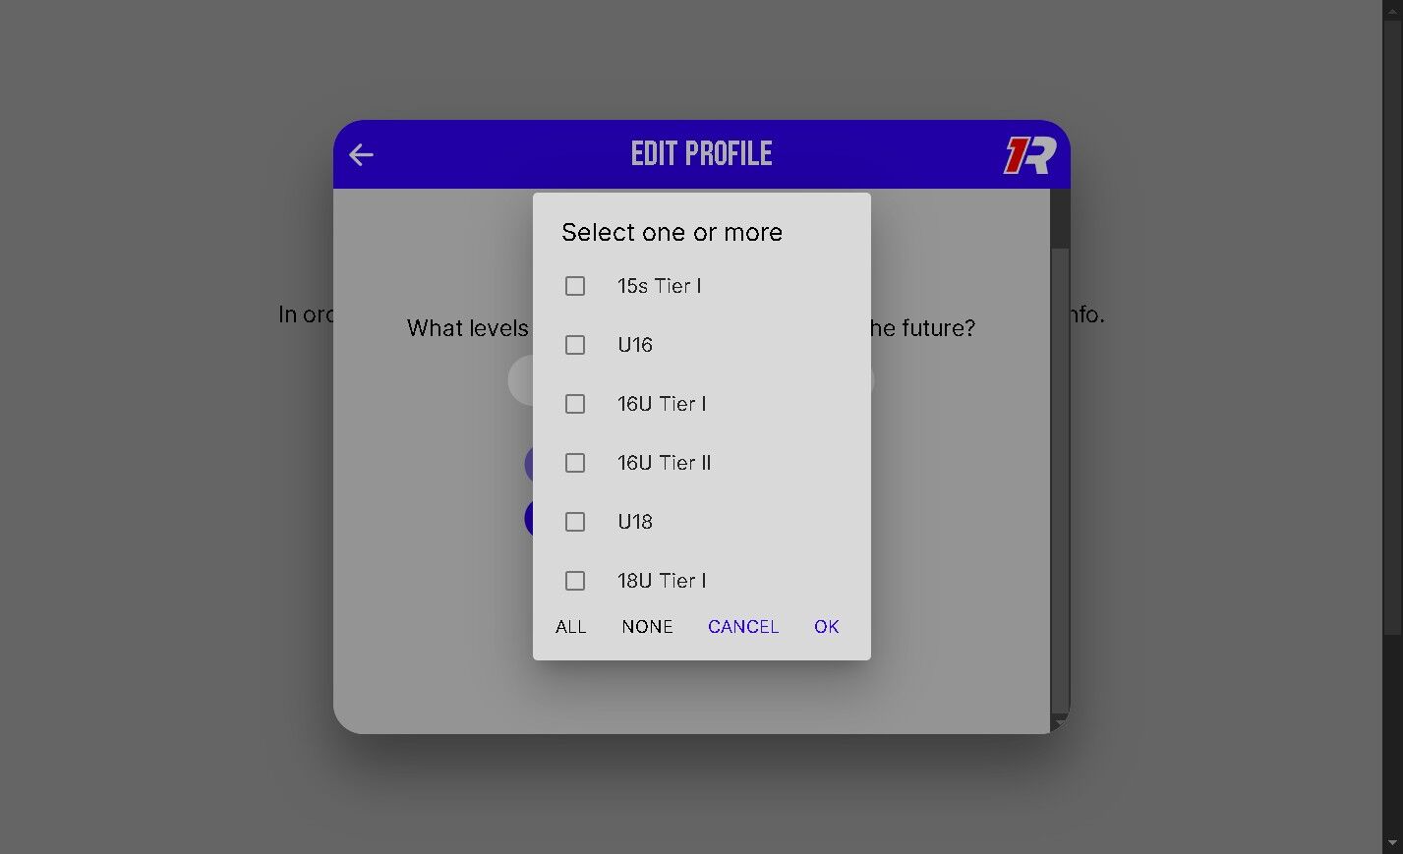
Task: Click the 15s Tier I label text
Action: tap(659, 286)
